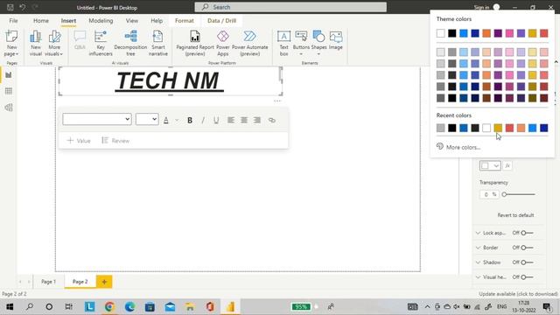Switch to Model view in sidebar
Viewport: 560px width, 315px height.
point(9,108)
